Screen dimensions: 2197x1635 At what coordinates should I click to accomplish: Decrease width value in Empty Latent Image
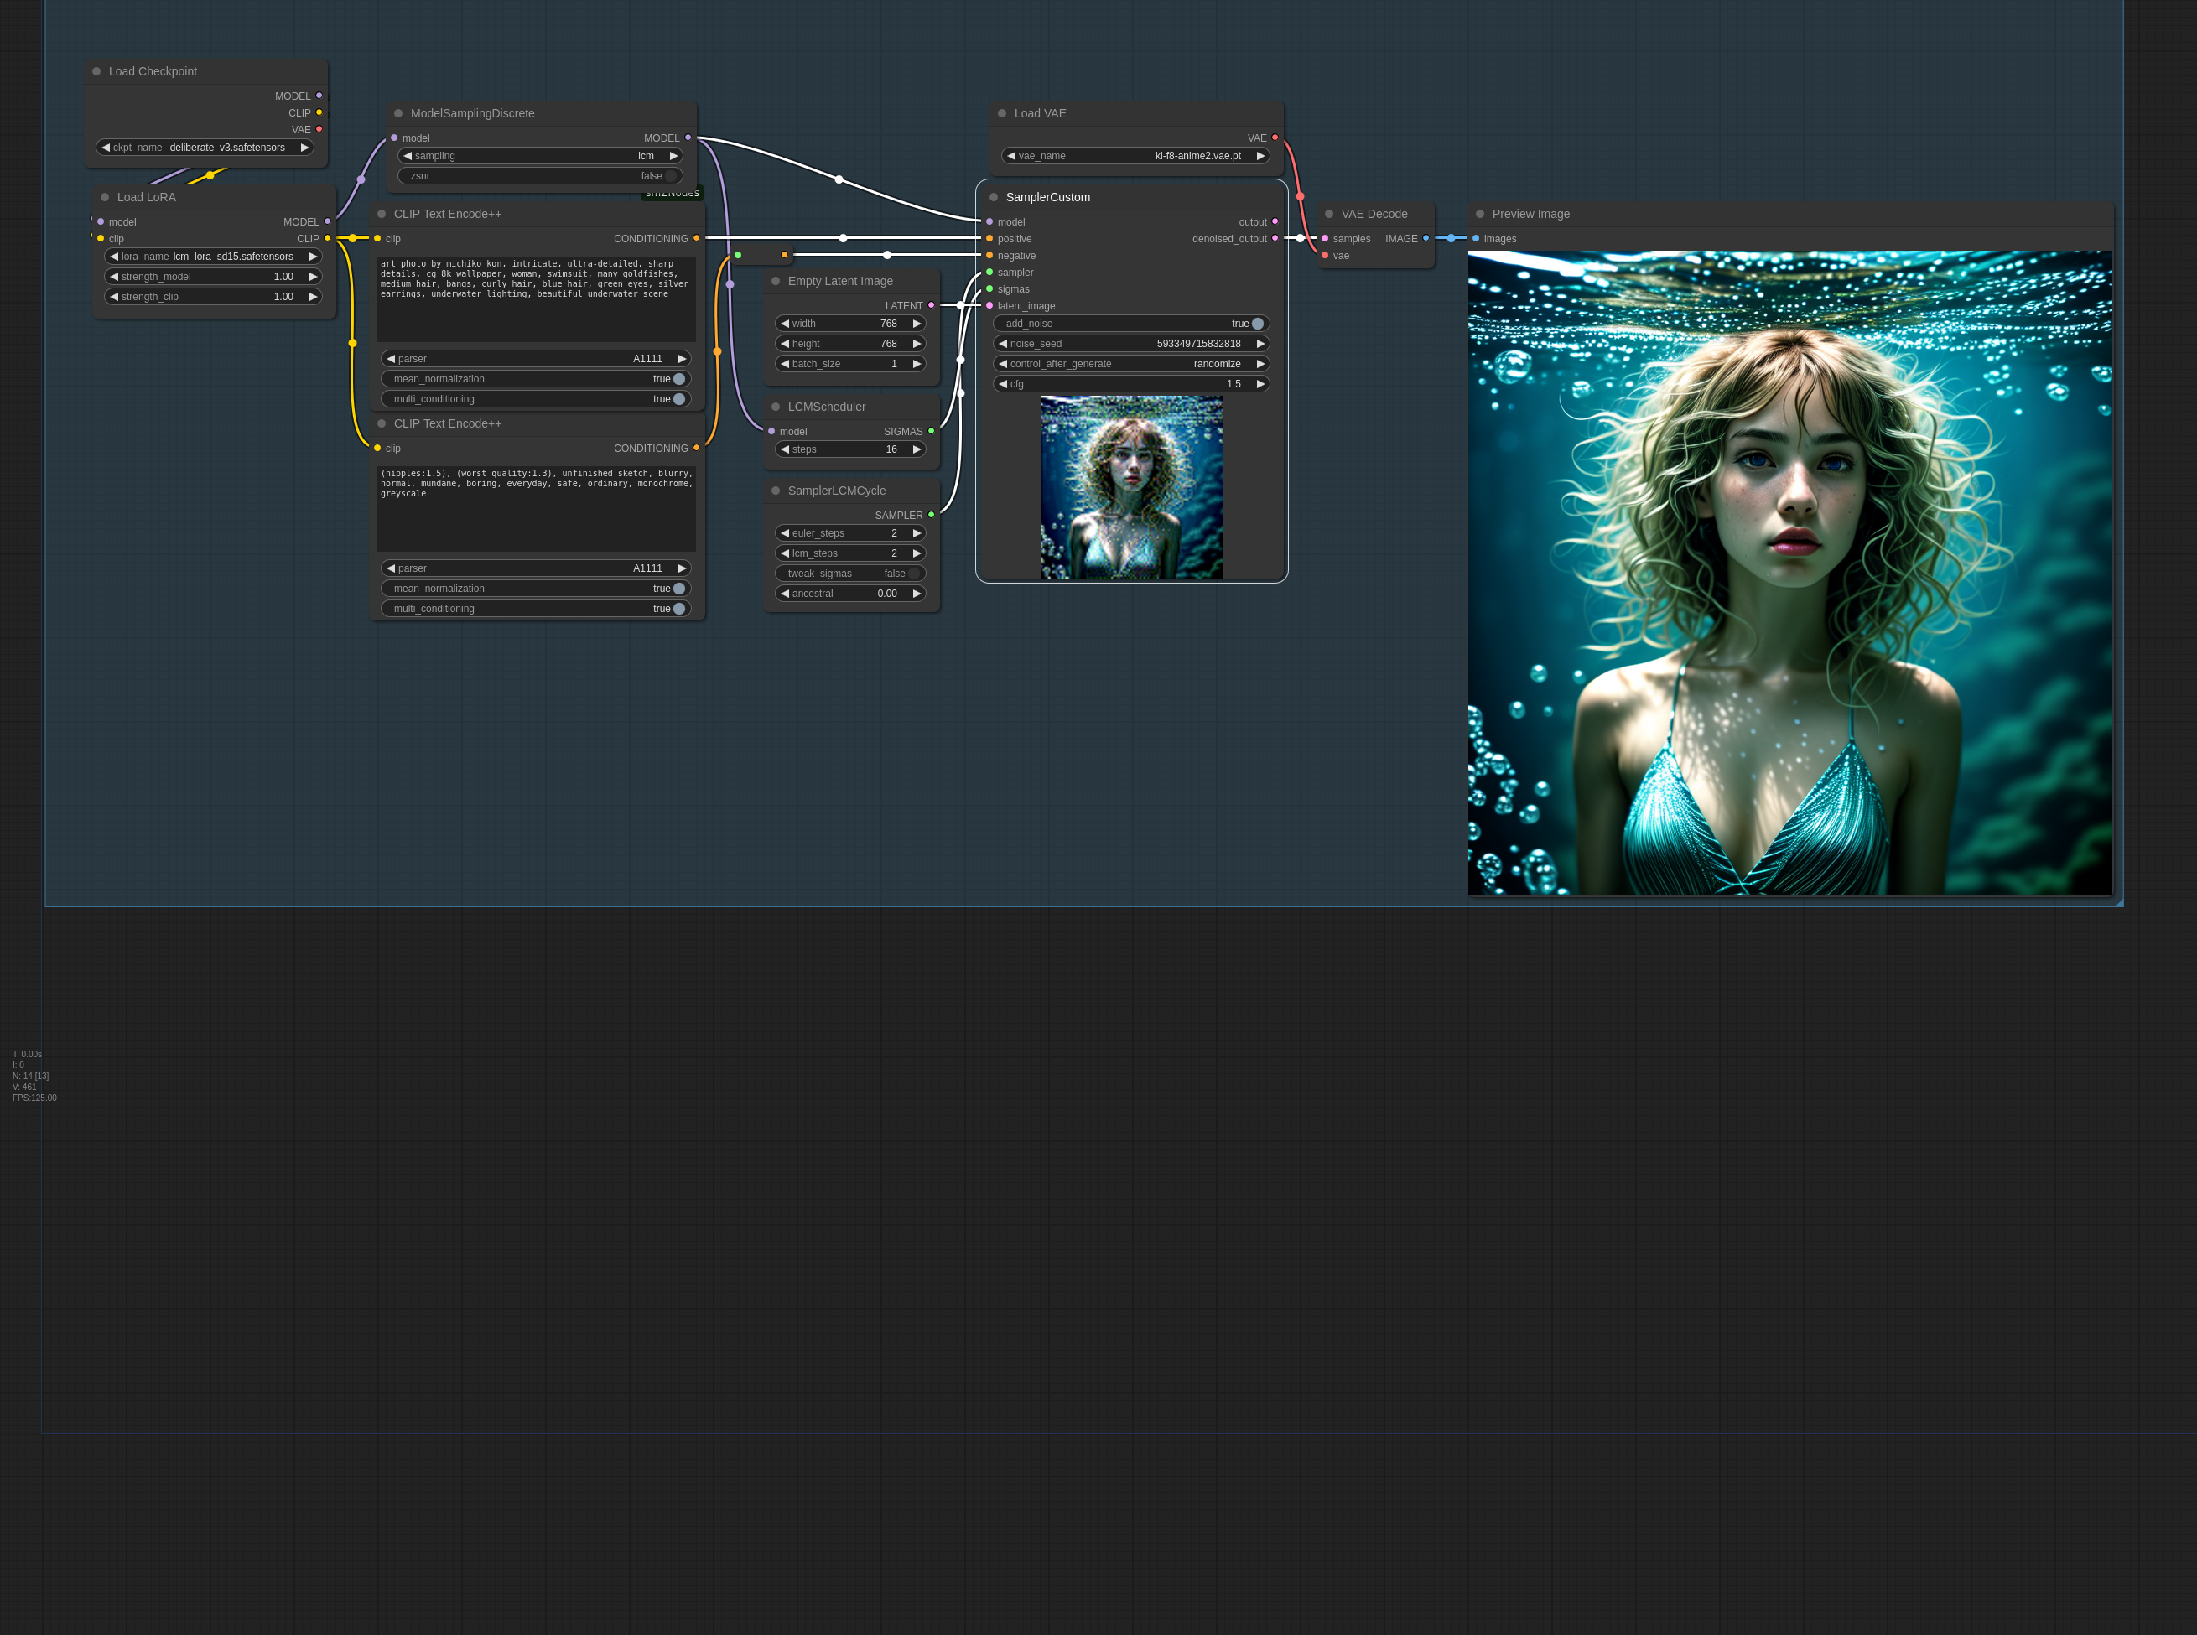pos(785,324)
